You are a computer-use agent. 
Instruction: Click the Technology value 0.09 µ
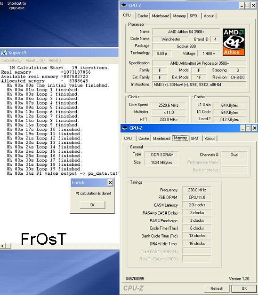[162, 54]
